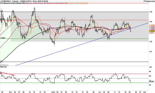Select the Moyenne mobile (Simple 20) legend
The width and height of the screenshot is (155, 93).
(78, 3)
